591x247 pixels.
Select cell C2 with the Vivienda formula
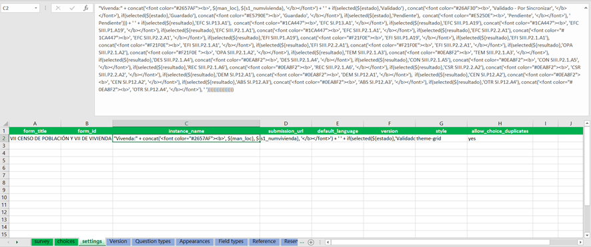186,138
